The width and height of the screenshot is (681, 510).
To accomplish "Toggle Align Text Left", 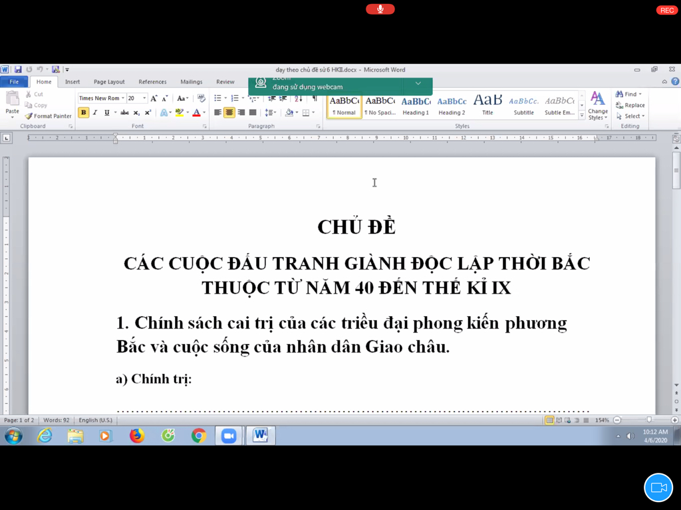I will (217, 112).
